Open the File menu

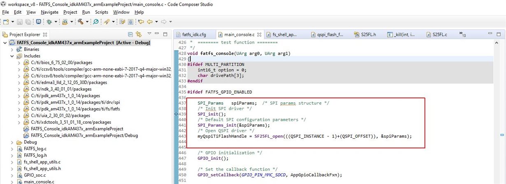click(x=5, y=12)
